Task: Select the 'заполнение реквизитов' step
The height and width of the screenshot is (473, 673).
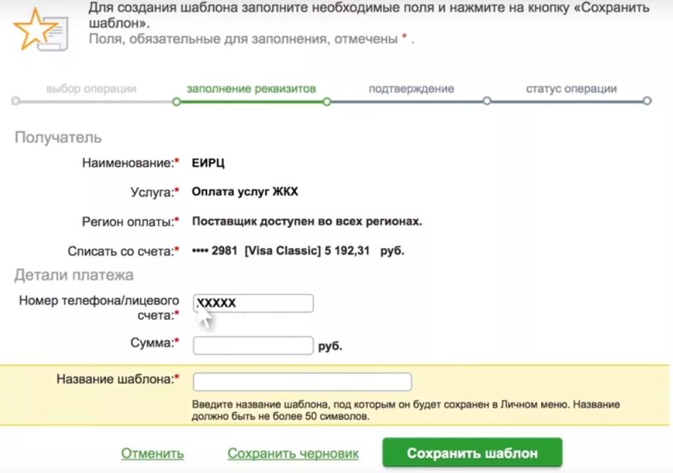Action: (x=251, y=88)
